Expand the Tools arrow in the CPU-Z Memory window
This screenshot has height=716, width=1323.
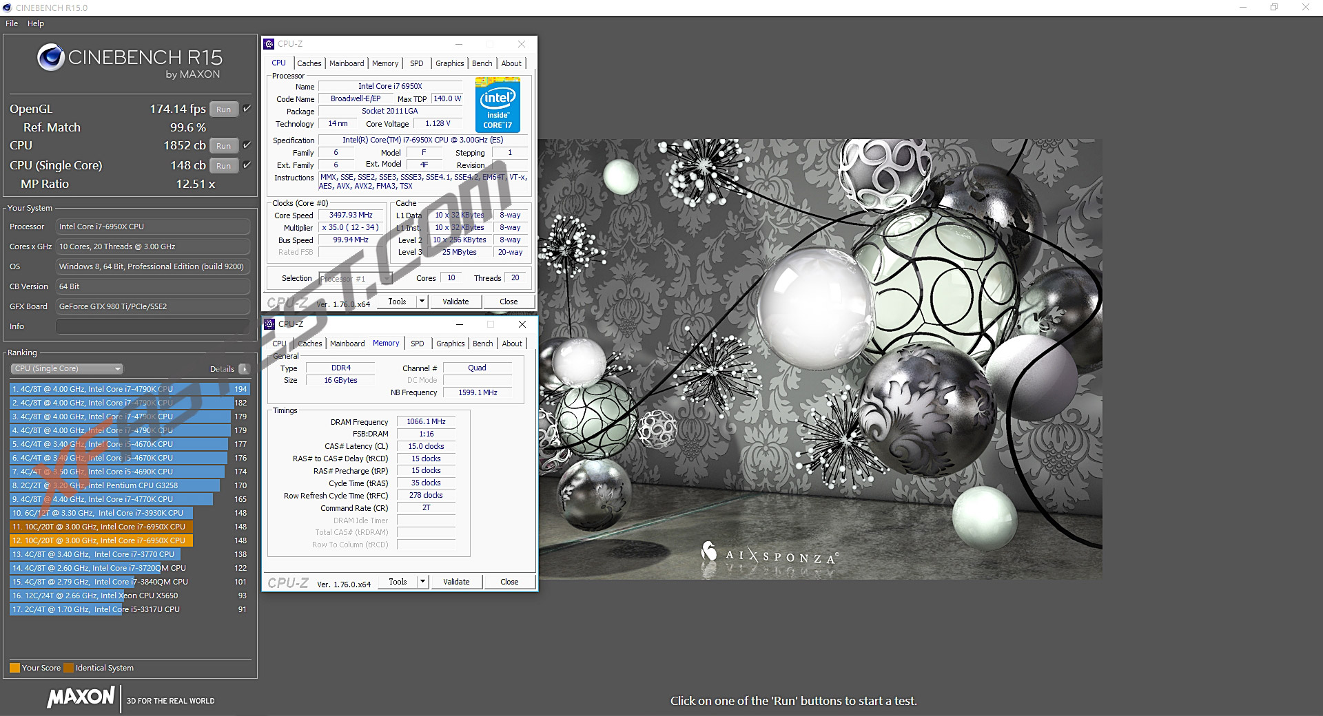click(423, 582)
